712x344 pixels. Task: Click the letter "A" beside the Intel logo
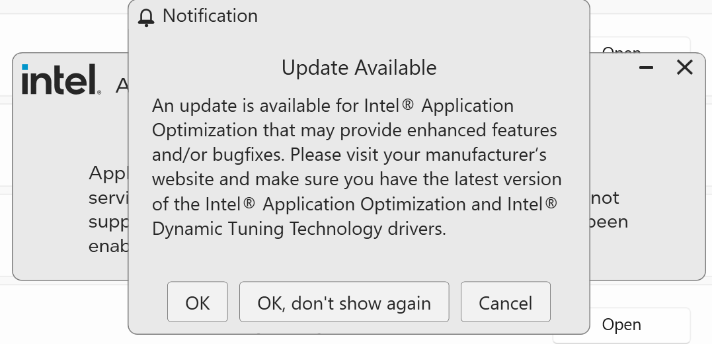(x=122, y=85)
